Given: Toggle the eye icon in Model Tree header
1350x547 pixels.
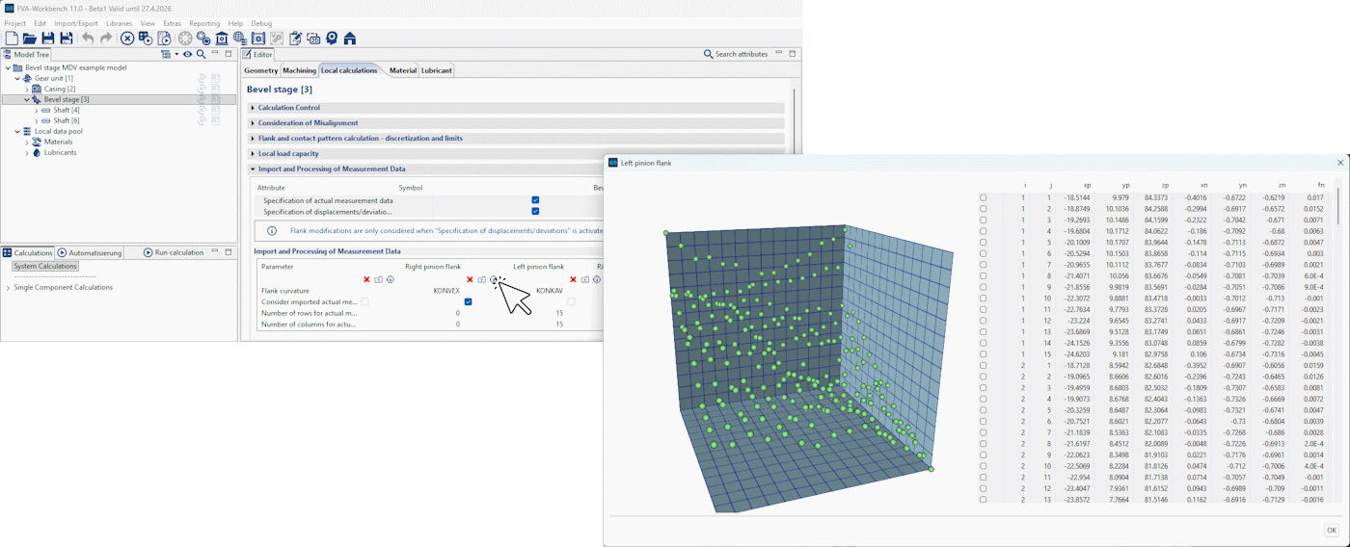Looking at the screenshot, I should tap(187, 54).
